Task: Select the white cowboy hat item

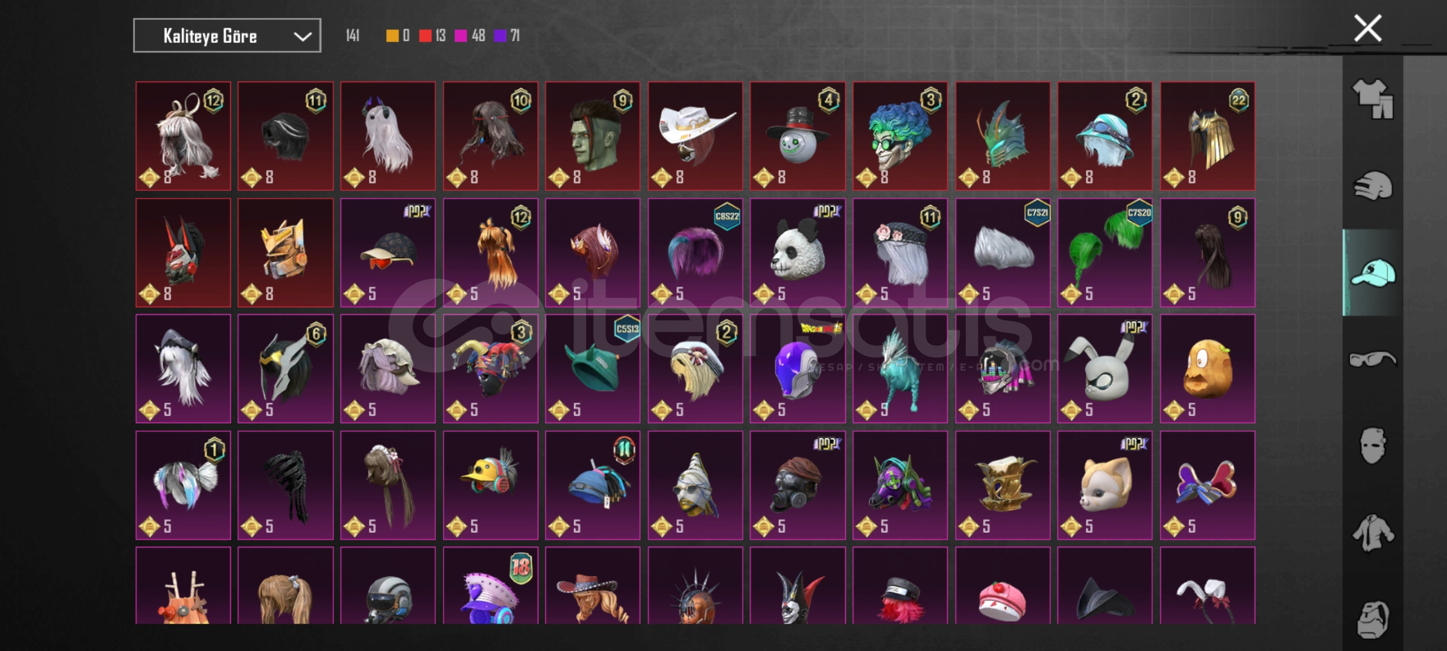Action: 695,136
